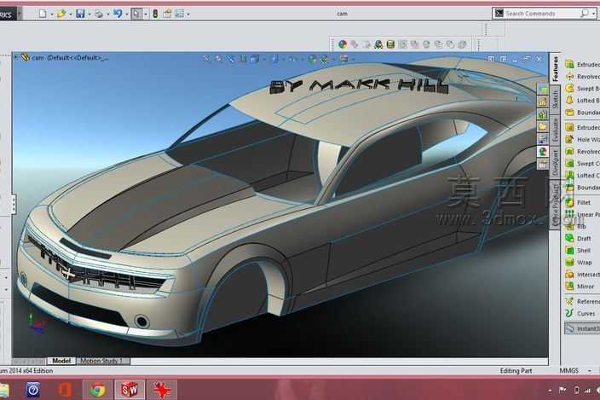
Task: Expand the Options dropdown arrow
Action: [x=188, y=14]
